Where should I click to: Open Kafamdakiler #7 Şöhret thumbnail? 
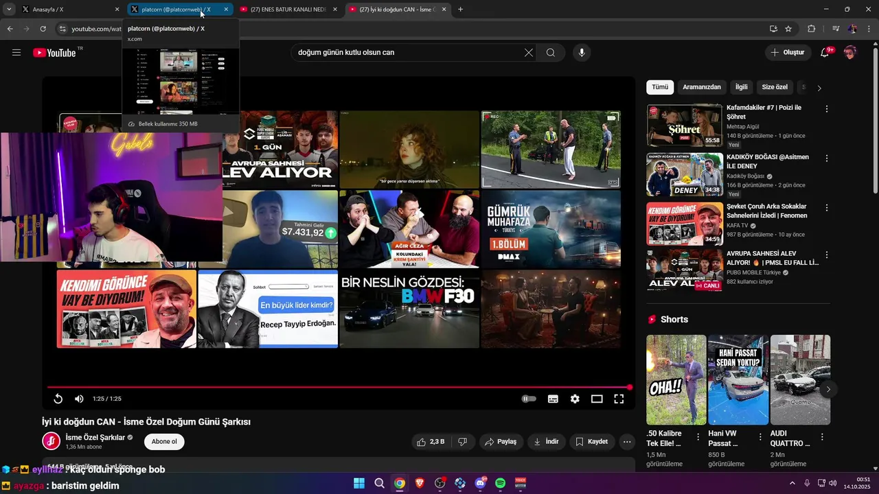click(x=684, y=126)
